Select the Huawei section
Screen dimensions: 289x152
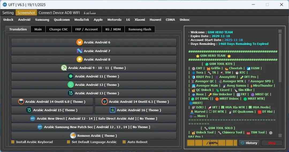pyautogui.click(x=155, y=20)
